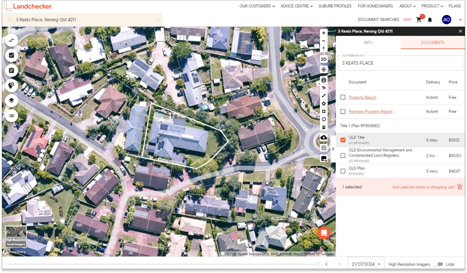
Task: Select the polygon drawing tool
Action: coord(324,103)
